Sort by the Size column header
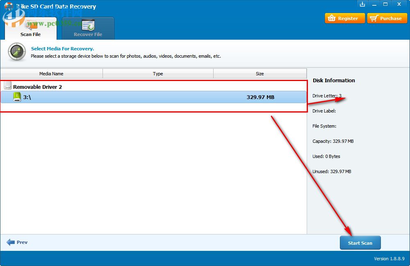This screenshot has height=266, width=410. tap(260, 74)
